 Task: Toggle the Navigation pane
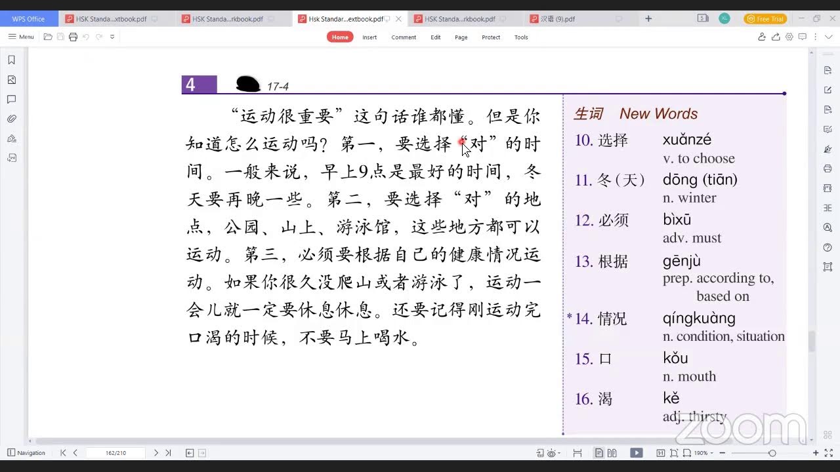(x=26, y=452)
